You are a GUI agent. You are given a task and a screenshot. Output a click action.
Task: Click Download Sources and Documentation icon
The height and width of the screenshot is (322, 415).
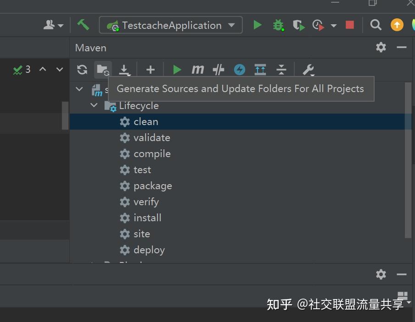124,70
